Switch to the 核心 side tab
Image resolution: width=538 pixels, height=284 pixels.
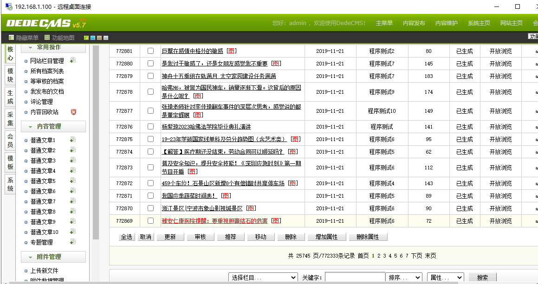(10, 53)
